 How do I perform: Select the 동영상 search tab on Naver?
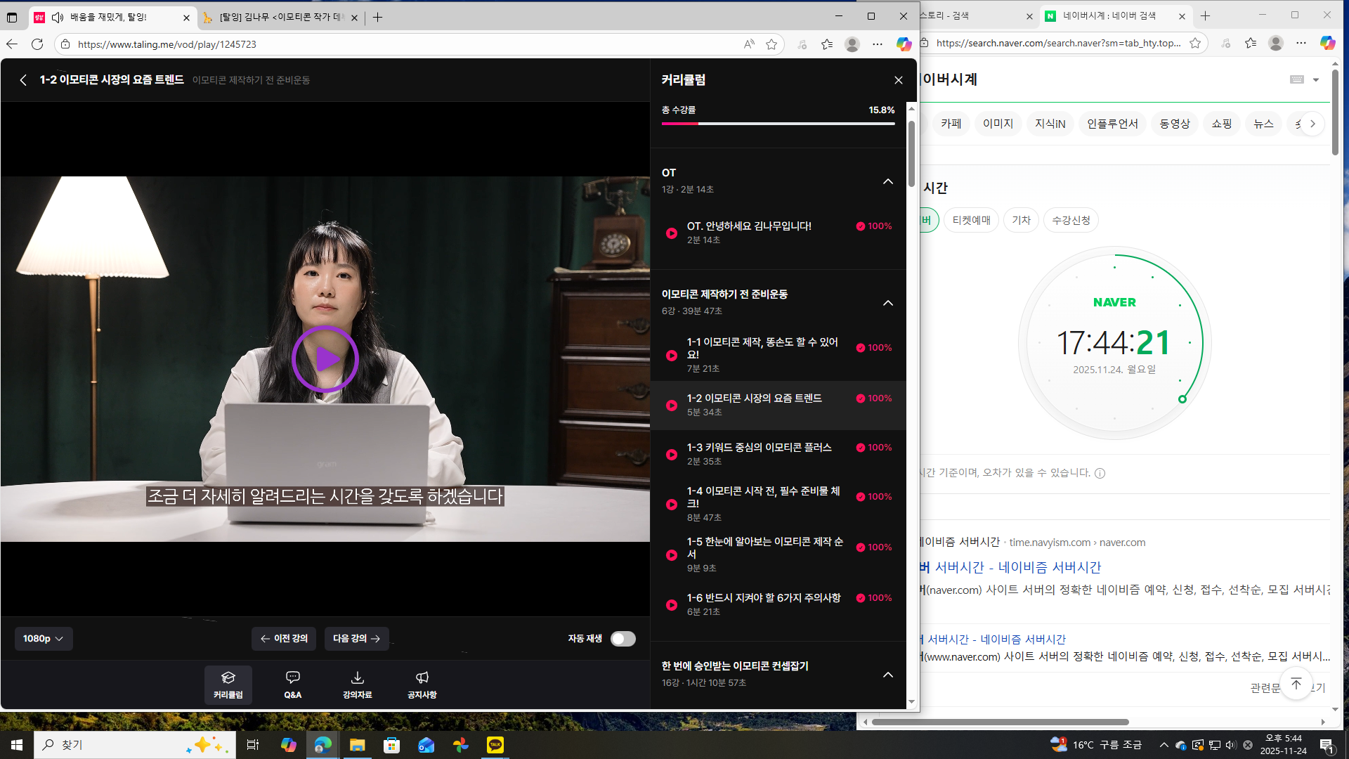(1174, 124)
